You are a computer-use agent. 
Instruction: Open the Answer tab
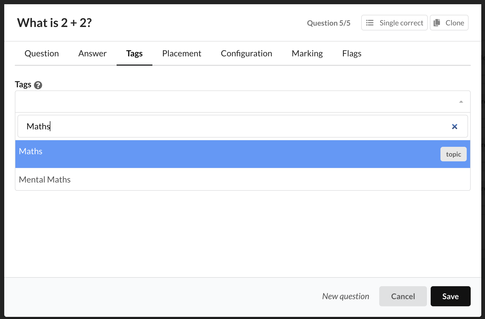[x=92, y=54]
